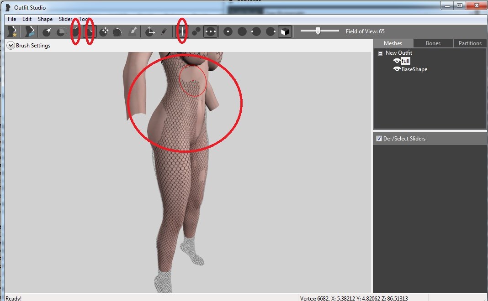Hide the full mesh using its eye icon
488x301 pixels.
click(397, 61)
